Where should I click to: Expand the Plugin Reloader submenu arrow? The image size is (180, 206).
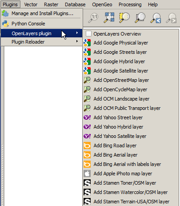click(x=77, y=41)
